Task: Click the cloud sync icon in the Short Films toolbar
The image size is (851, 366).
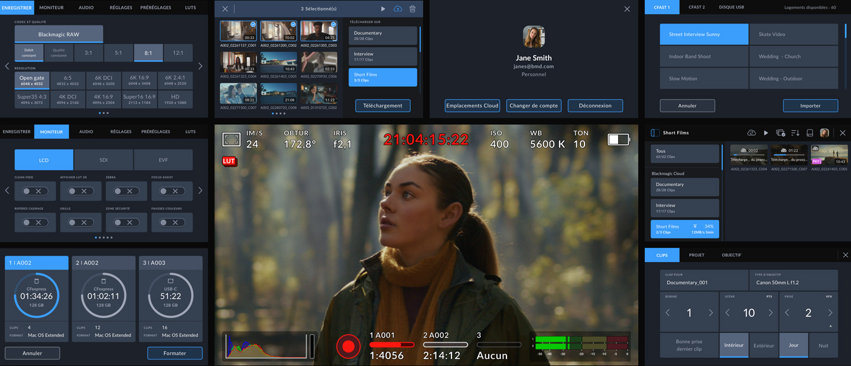Action: pos(751,133)
